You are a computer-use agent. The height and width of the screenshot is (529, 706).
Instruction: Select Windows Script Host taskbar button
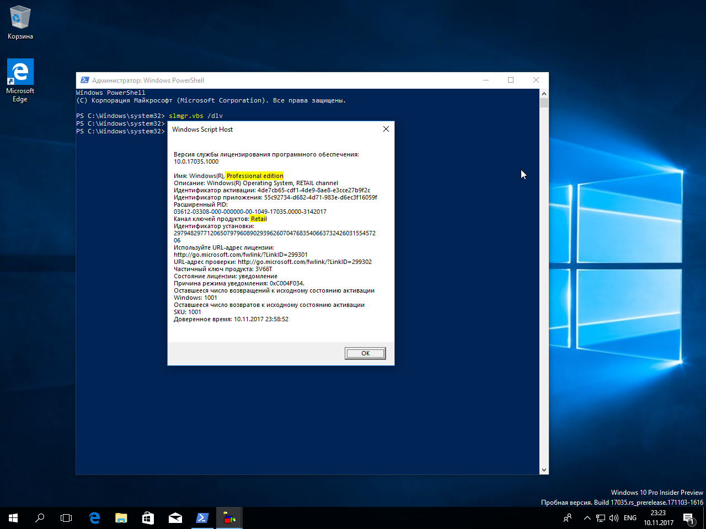229,518
